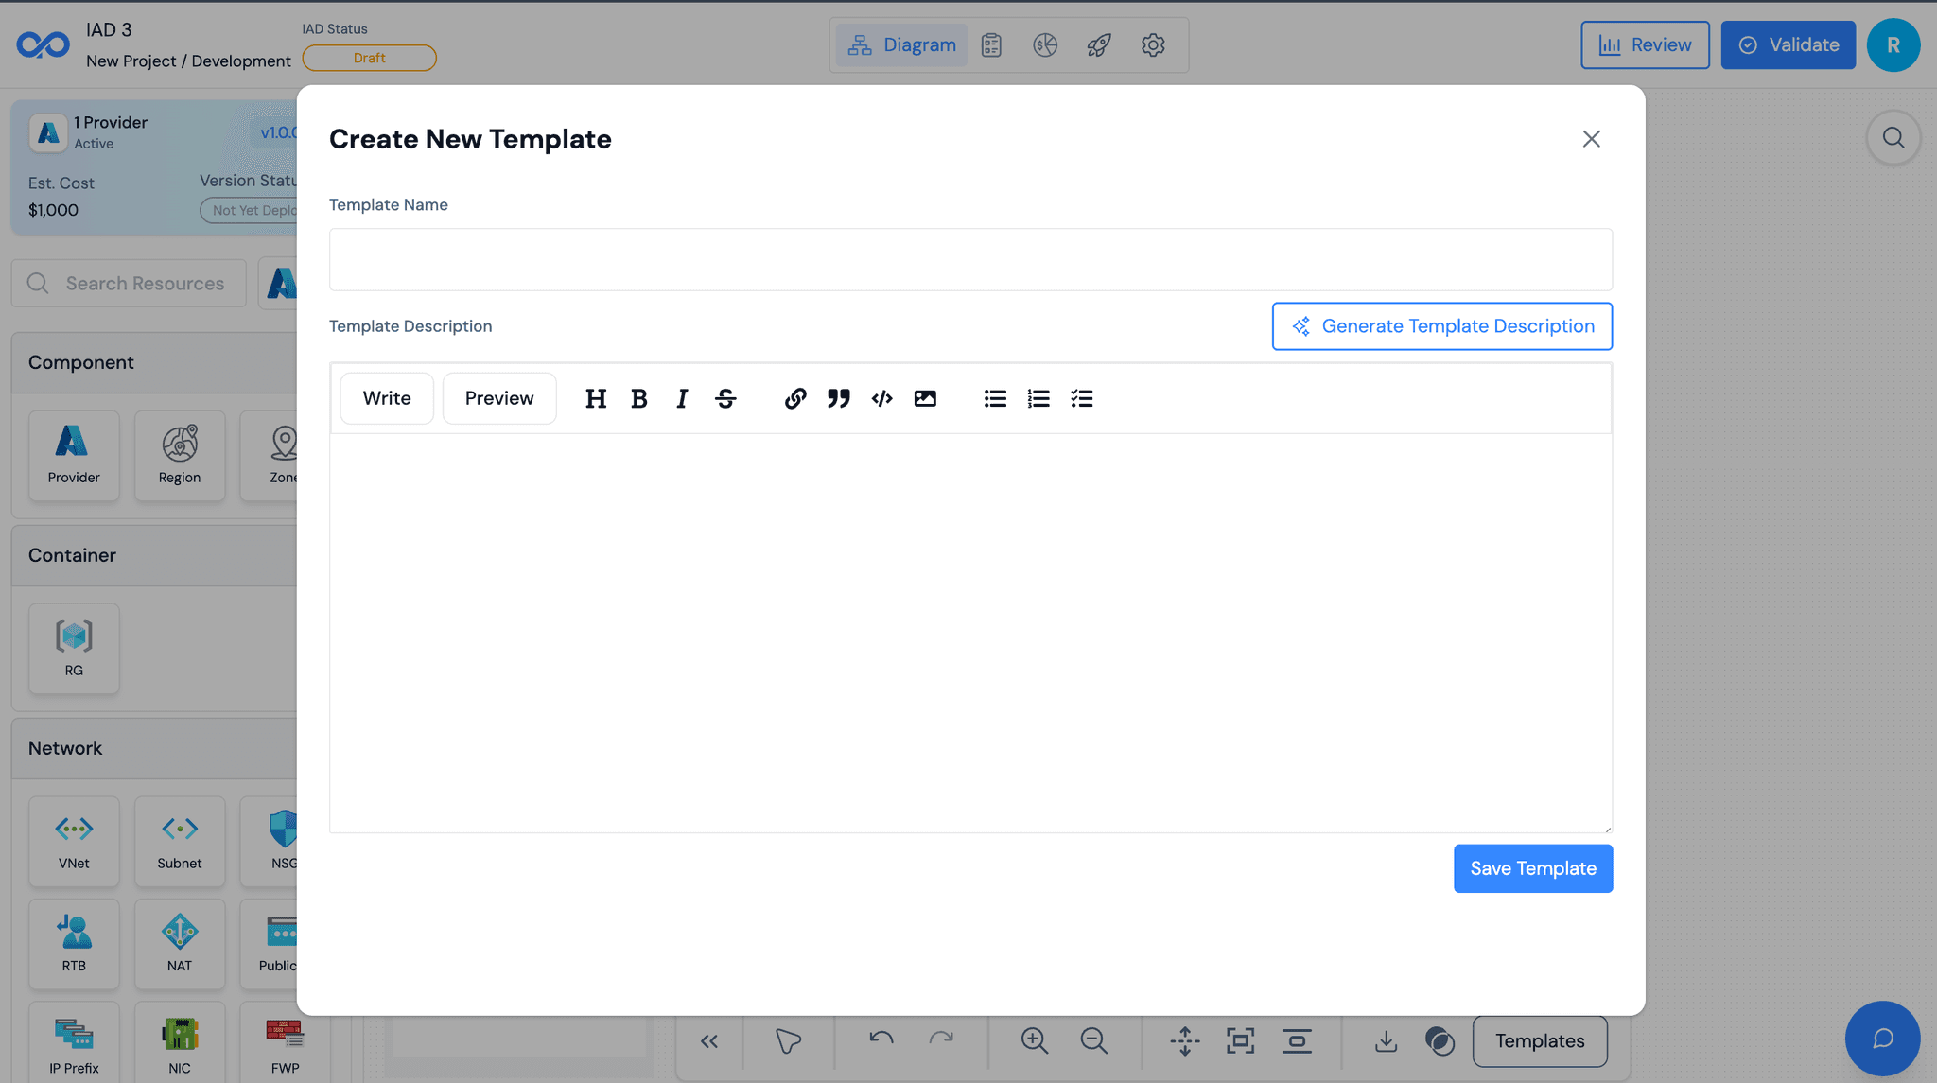Switch to the Preview tab
The image size is (1937, 1083).
point(498,398)
